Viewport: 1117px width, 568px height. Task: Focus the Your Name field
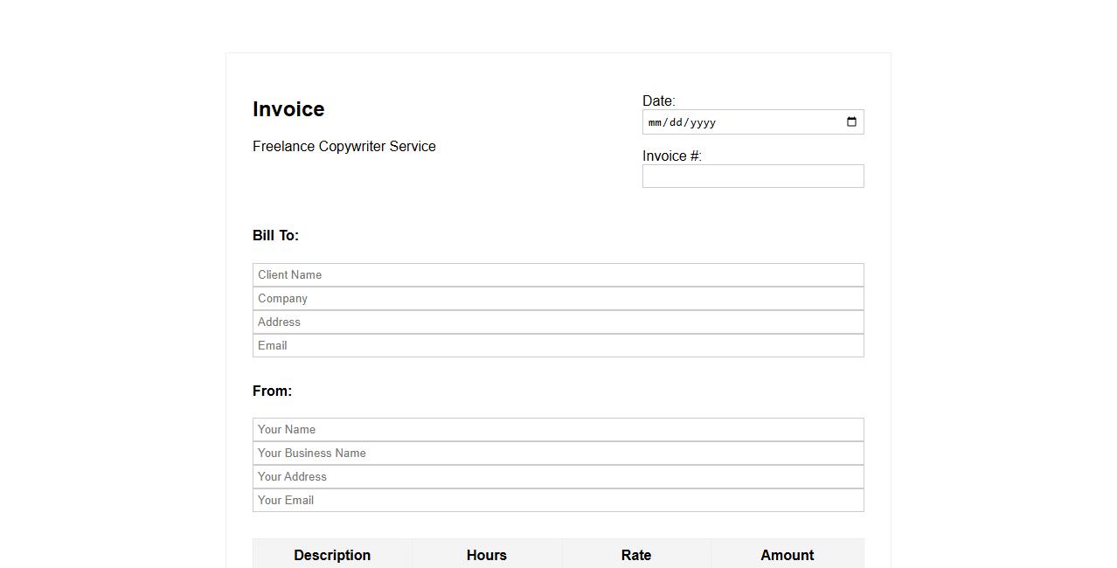click(x=558, y=430)
